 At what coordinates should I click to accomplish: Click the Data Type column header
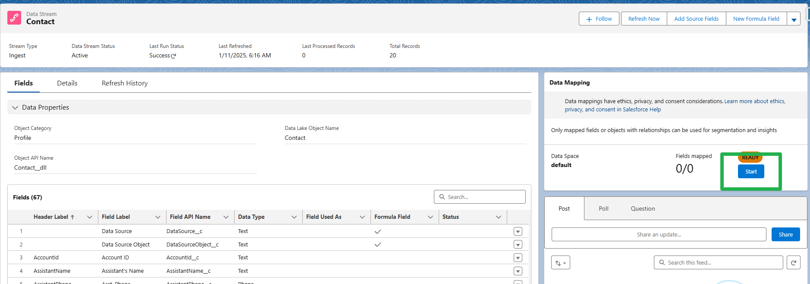pyautogui.click(x=251, y=217)
